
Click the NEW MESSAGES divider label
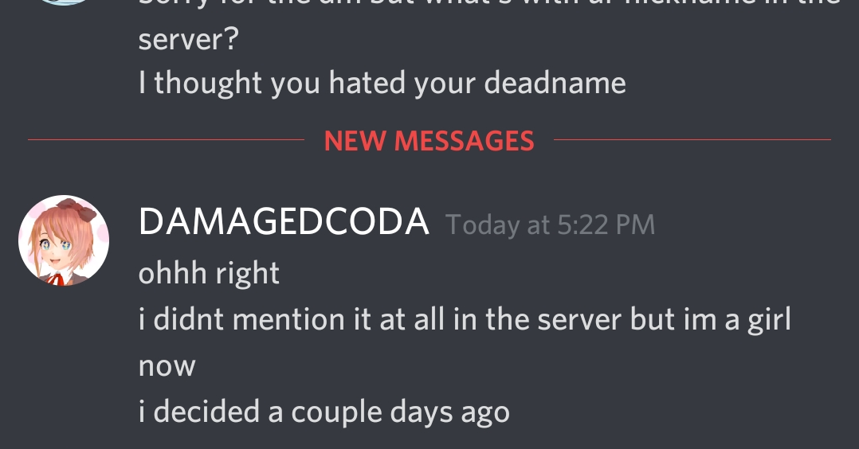click(429, 141)
